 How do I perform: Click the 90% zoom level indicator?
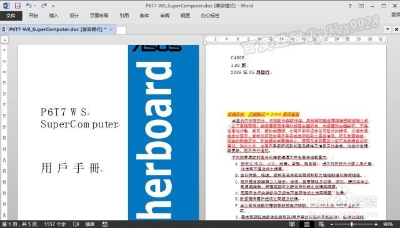388,224
